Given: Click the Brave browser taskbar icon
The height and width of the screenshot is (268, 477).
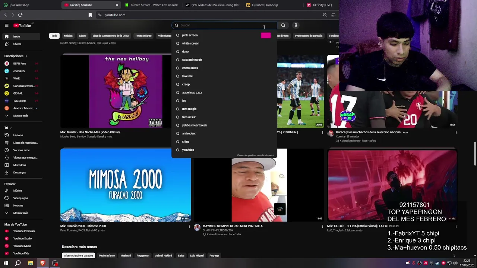Looking at the screenshot, I should 42,263.
